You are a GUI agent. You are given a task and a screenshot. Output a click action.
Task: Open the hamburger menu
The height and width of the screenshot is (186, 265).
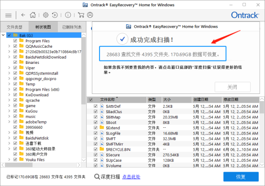click(9, 15)
